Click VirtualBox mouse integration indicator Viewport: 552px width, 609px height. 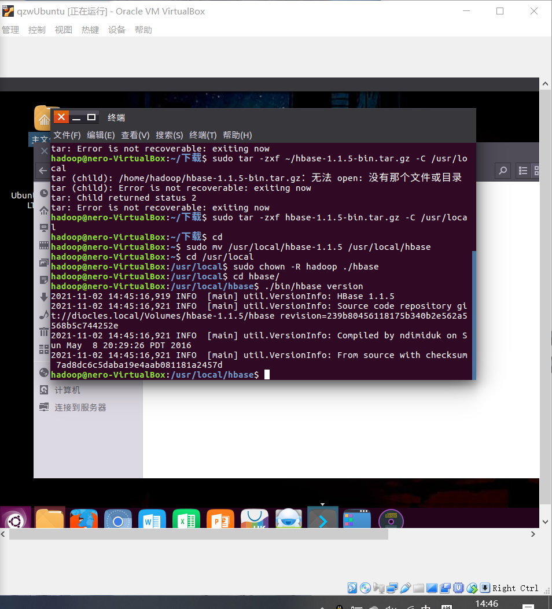[x=472, y=588]
